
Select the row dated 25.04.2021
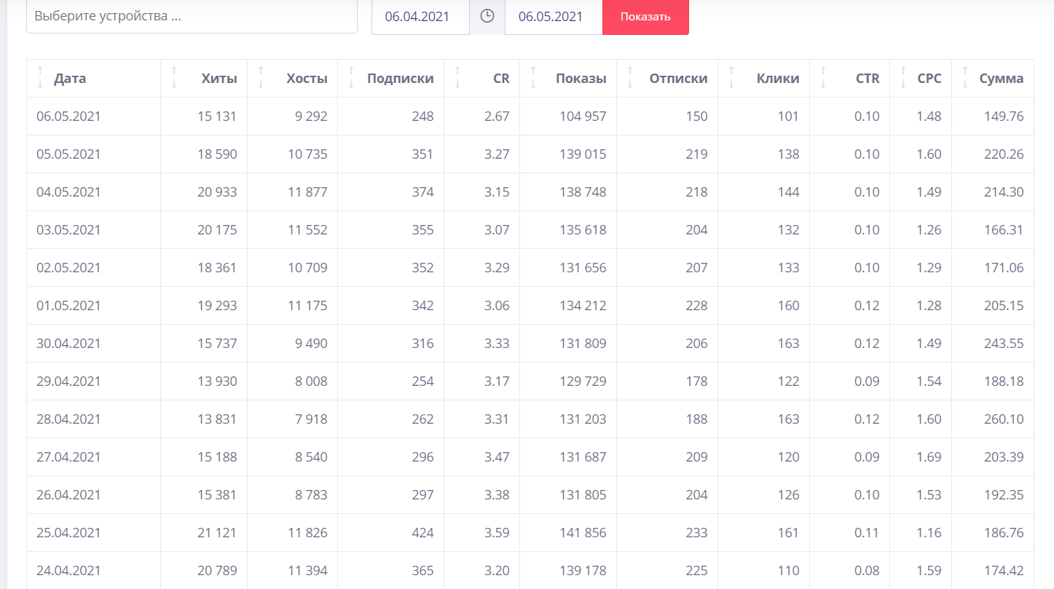68,533
